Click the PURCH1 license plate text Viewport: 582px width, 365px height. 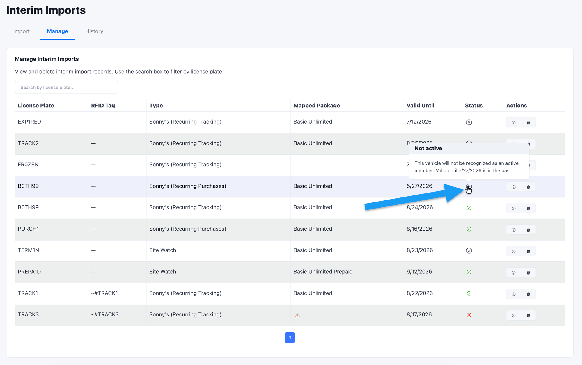28,229
